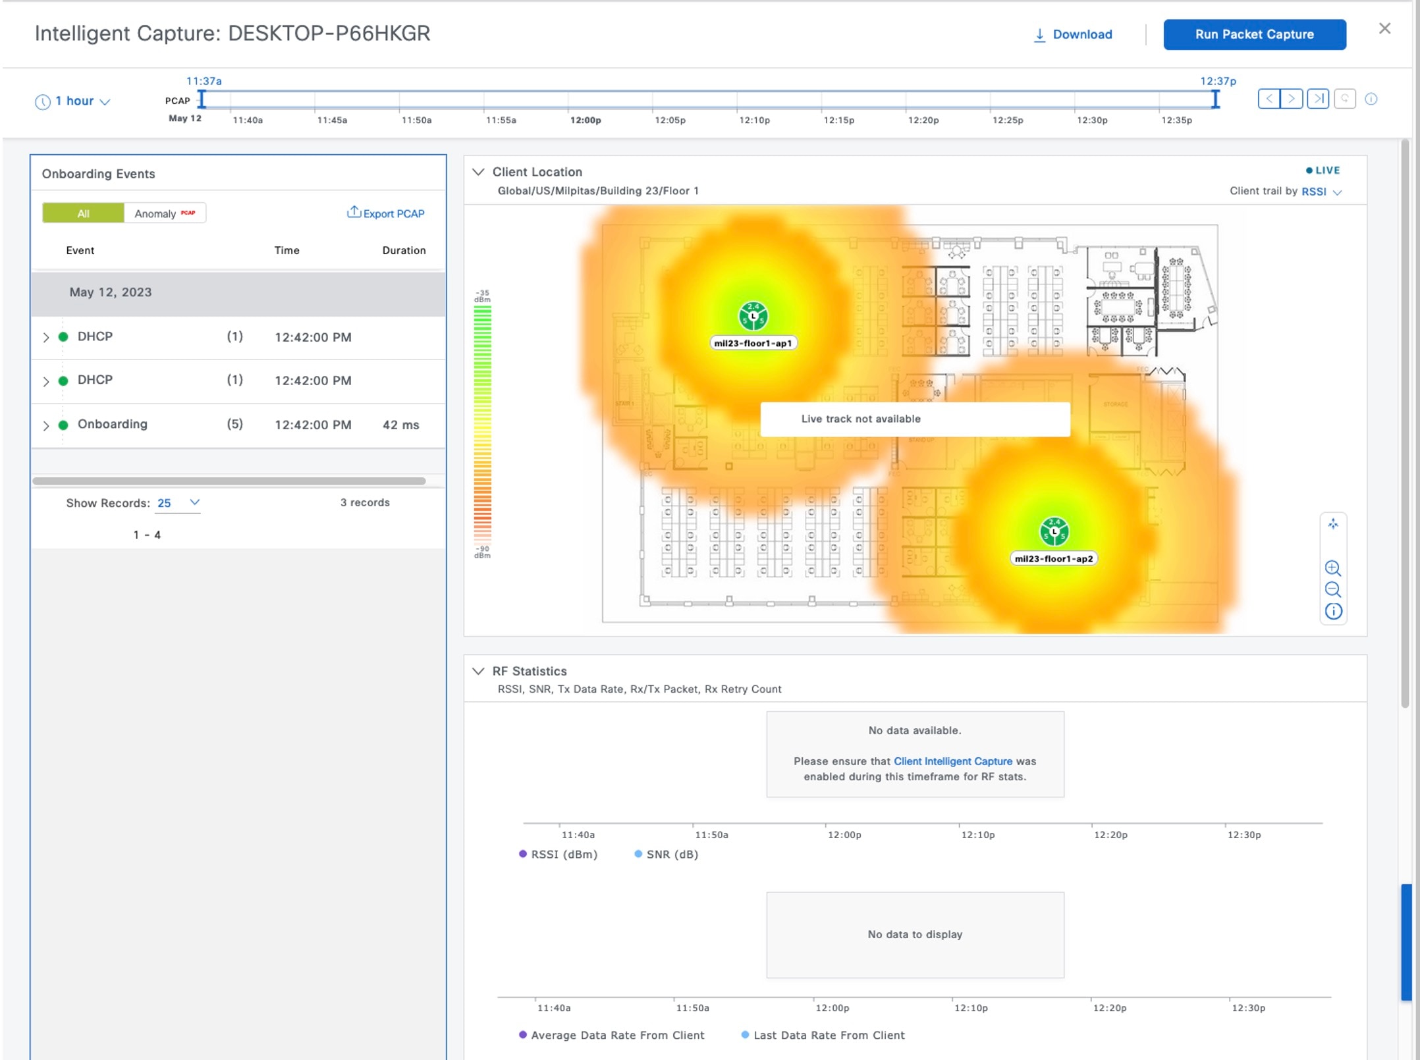Step the timeline forward with right arrow
1420x1060 pixels.
pyautogui.click(x=1292, y=99)
